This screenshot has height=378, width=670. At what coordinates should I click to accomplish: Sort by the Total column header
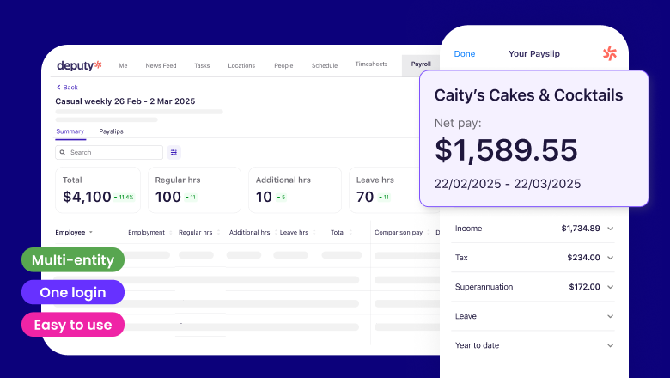tap(341, 232)
